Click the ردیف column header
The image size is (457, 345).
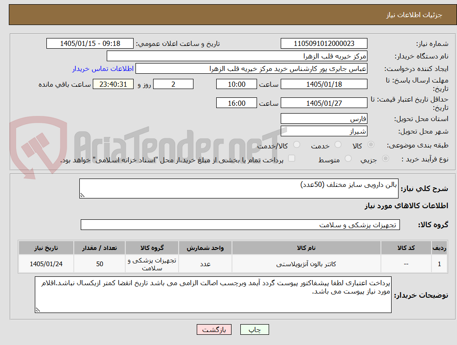439,248
